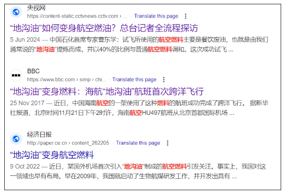Viewport: 284px width, 194px height.
Task: Click the BBC logo favicon
Action: tap(16, 75)
